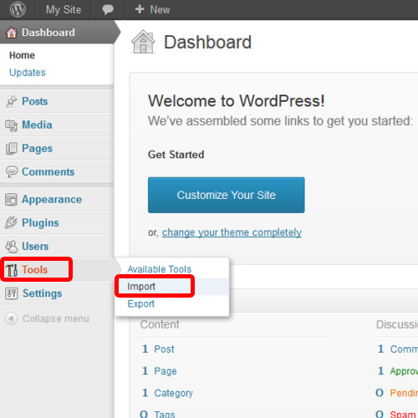The height and width of the screenshot is (418, 418).
Task: Click Customize Your Site button
Action: coord(227,195)
